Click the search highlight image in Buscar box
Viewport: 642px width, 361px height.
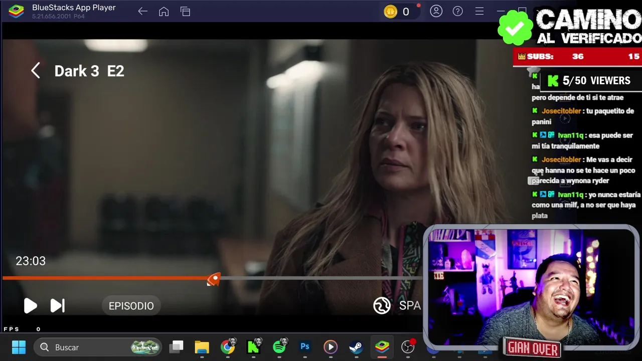coord(145,347)
